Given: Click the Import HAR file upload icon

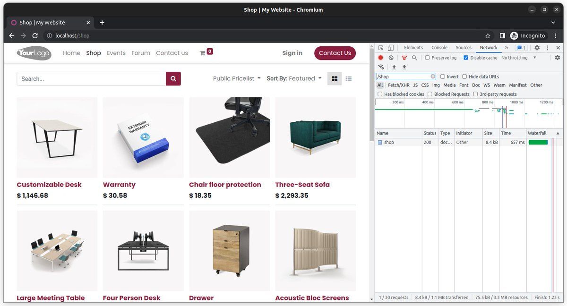Looking at the screenshot, I should (x=394, y=67).
